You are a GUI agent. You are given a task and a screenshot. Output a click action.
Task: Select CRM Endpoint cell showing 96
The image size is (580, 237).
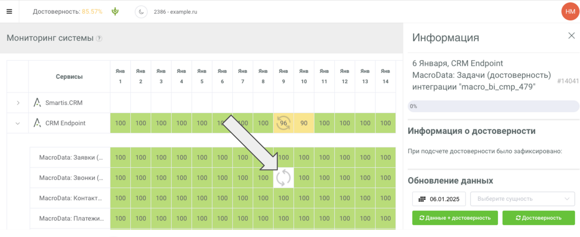(x=283, y=123)
